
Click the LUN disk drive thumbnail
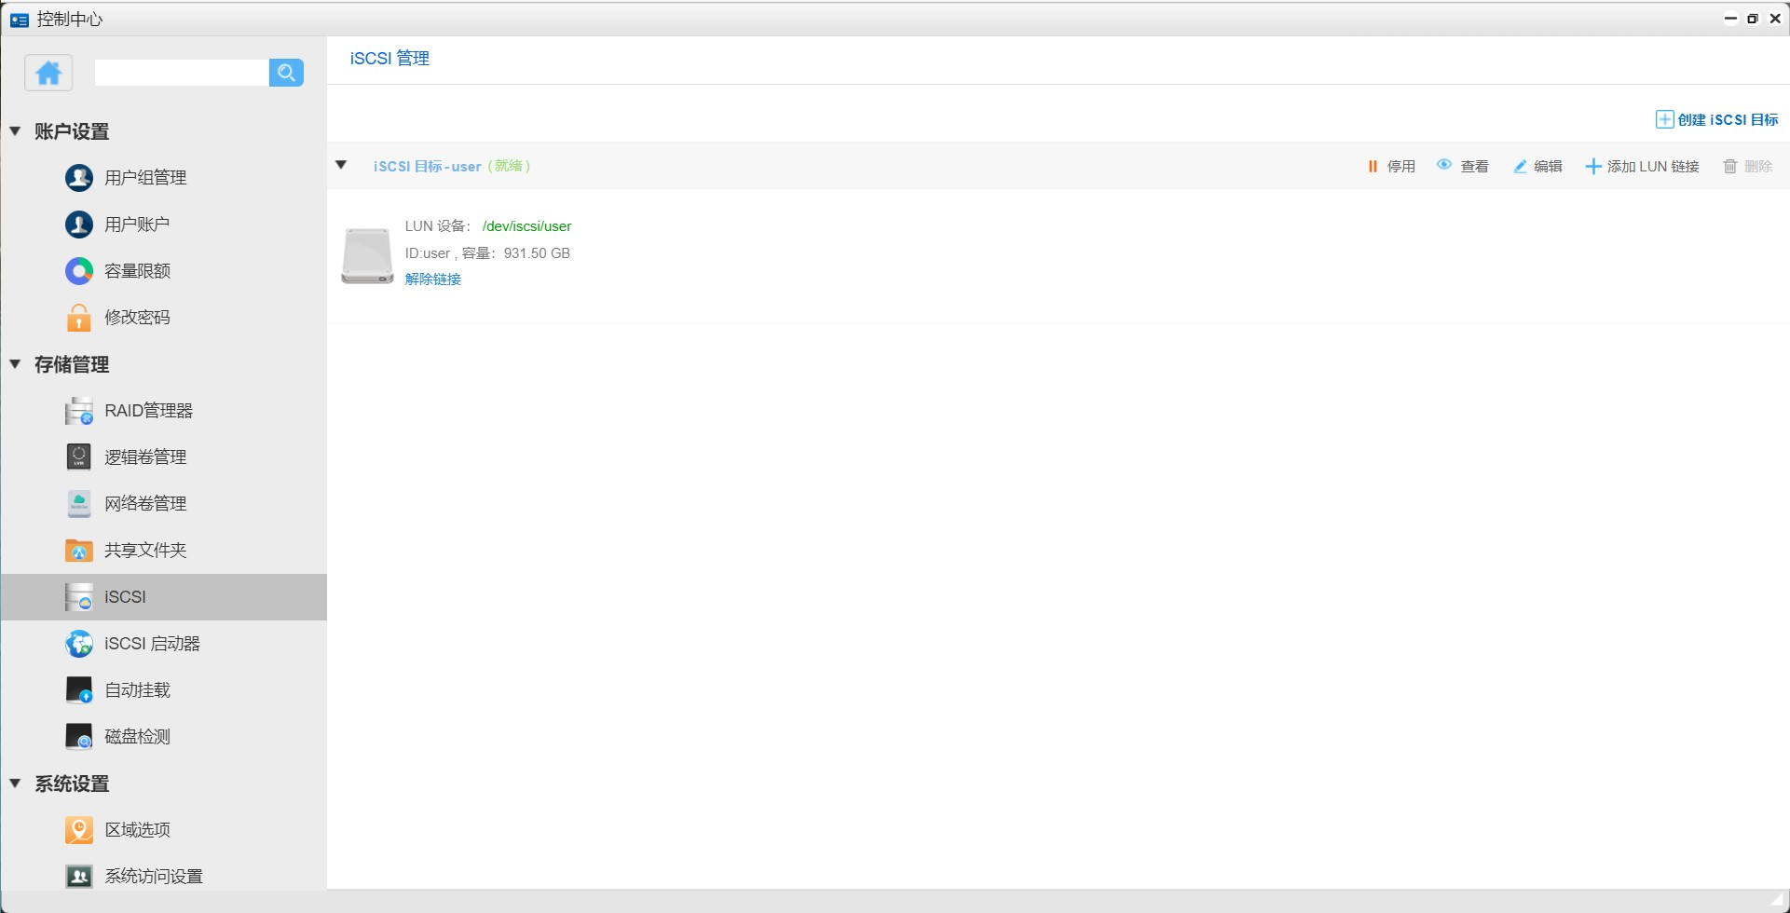367,255
